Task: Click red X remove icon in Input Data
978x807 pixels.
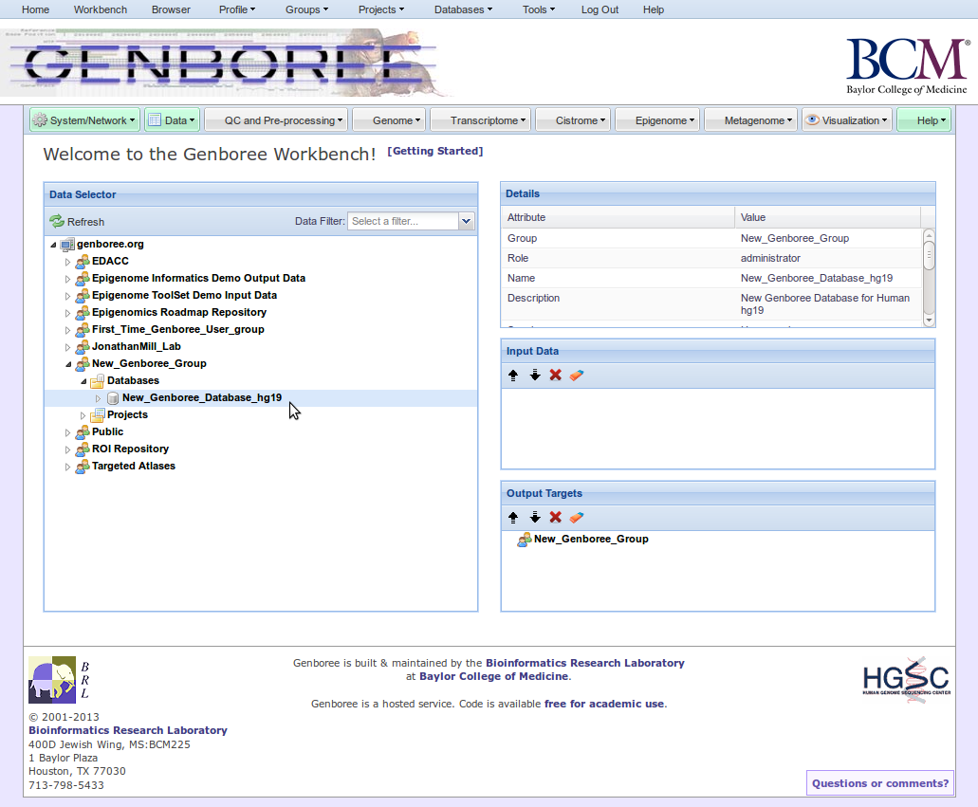Action: 556,376
